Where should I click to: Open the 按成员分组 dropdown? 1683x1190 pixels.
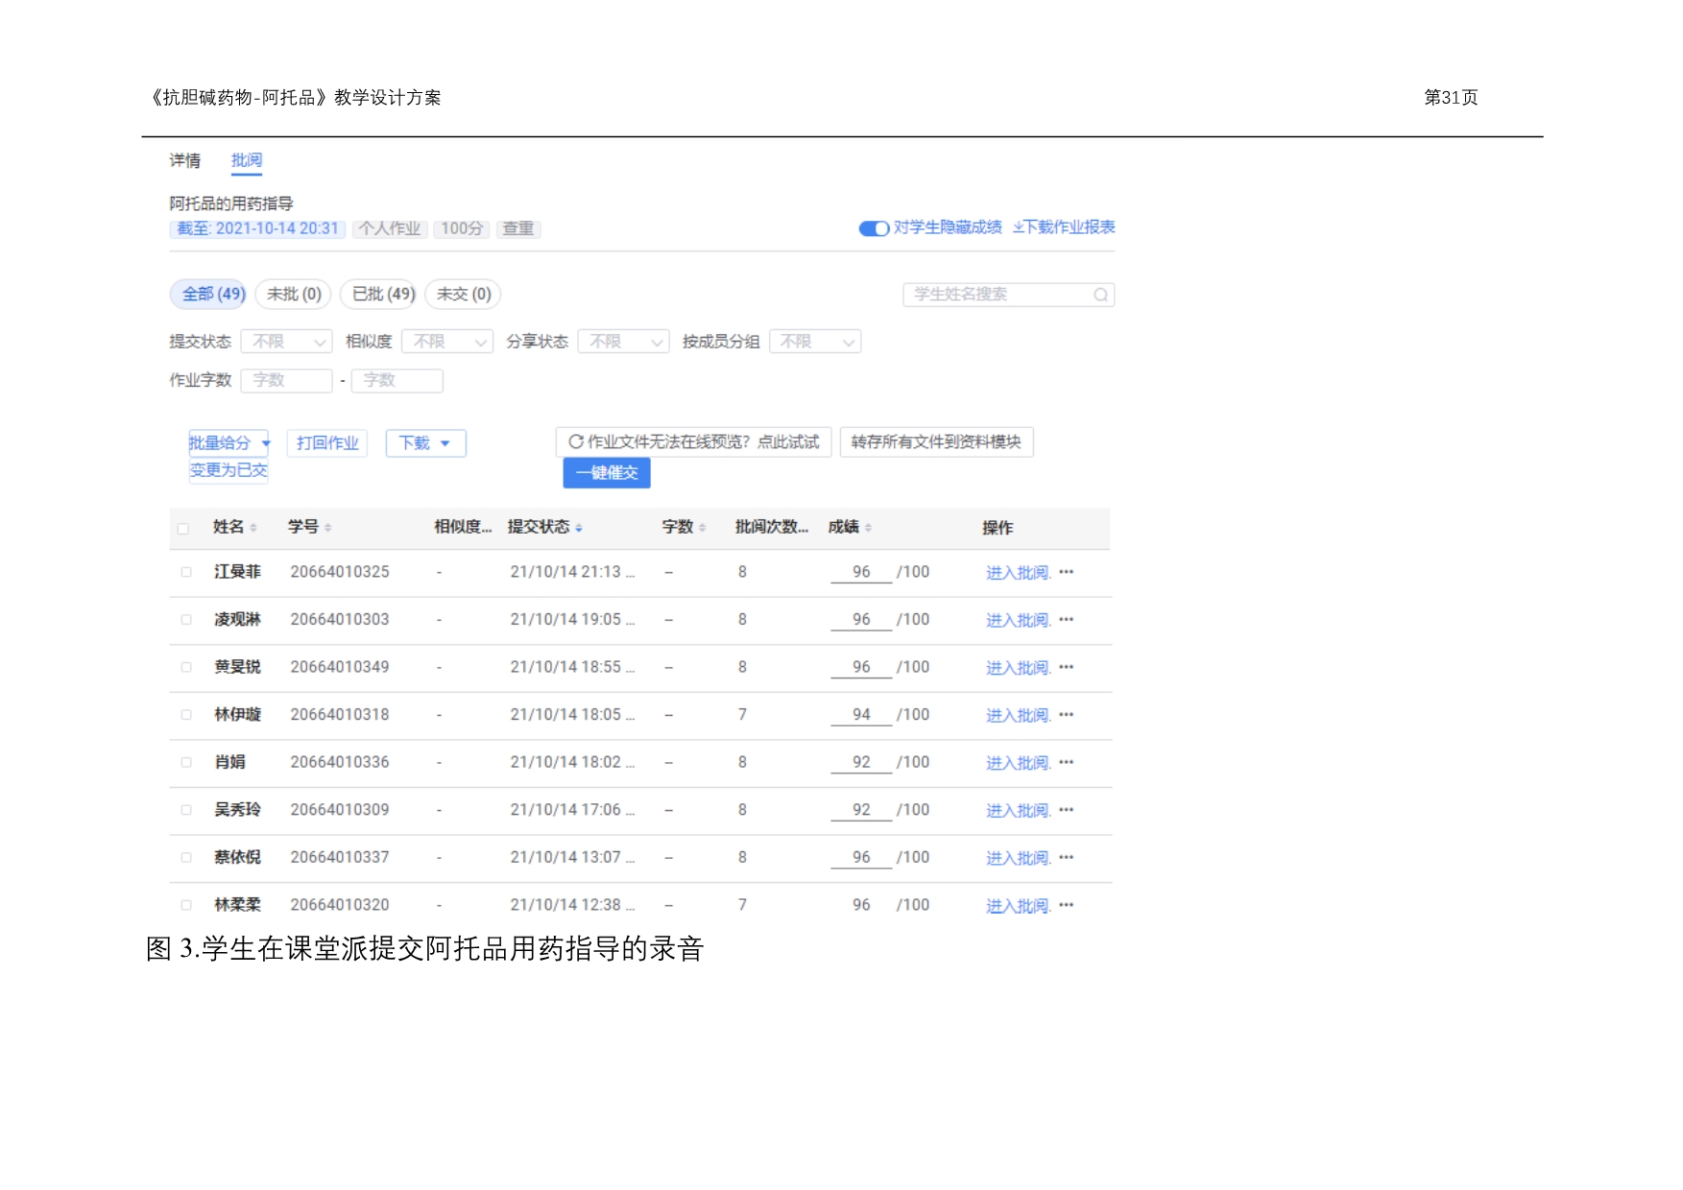tap(814, 342)
